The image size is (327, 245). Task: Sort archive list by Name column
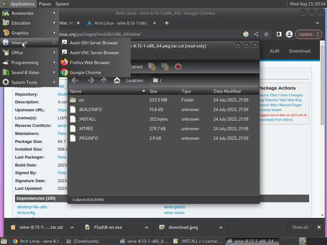[108, 91]
